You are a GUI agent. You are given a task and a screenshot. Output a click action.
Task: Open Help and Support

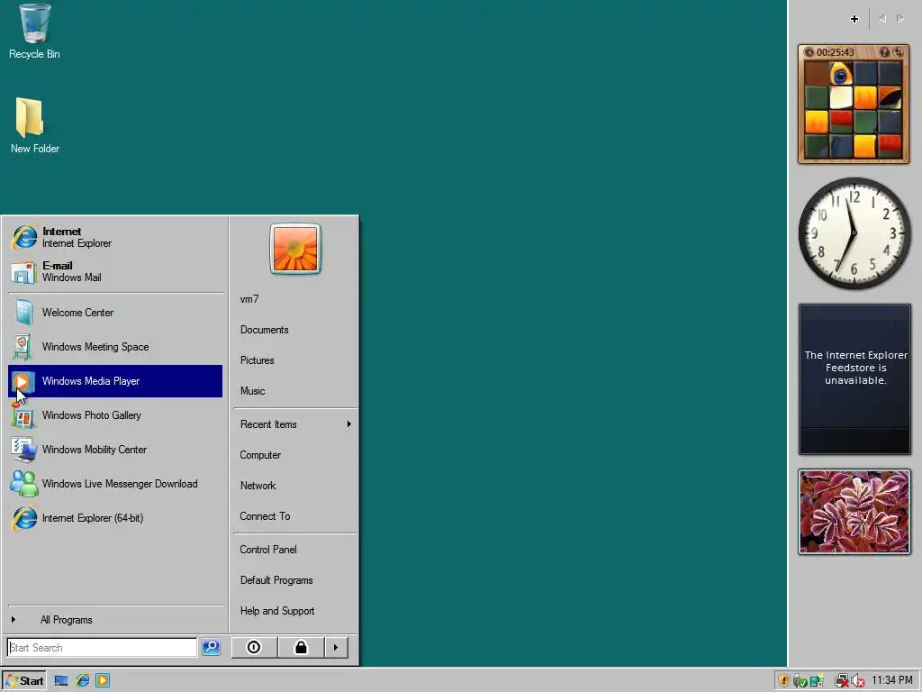295,611
